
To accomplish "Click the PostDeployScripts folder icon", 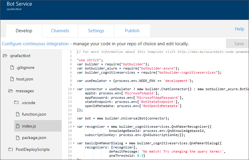I will coord(11,149).
